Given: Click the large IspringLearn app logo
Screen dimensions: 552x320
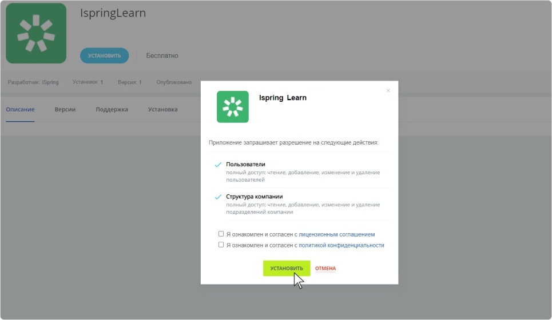Looking at the screenshot, I should tap(36, 33).
